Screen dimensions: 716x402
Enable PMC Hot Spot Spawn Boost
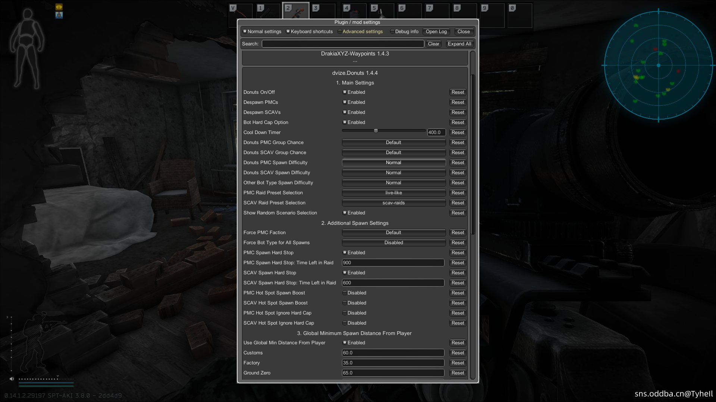(x=345, y=293)
